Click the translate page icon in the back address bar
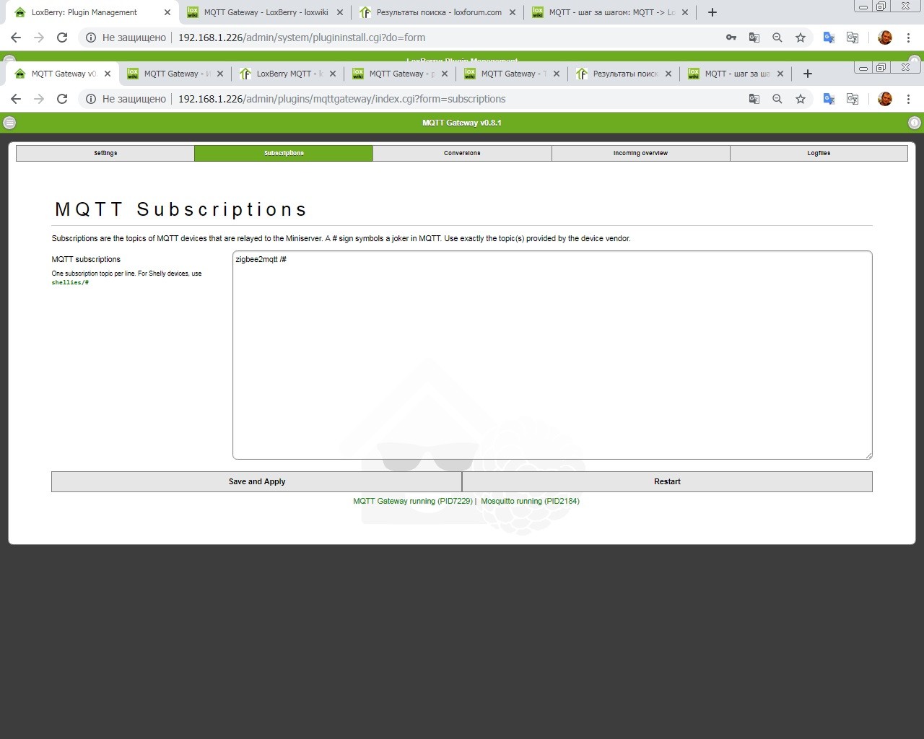 (x=754, y=38)
